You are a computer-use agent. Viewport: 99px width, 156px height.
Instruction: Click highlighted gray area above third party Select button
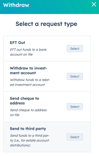(x=75, y=128)
